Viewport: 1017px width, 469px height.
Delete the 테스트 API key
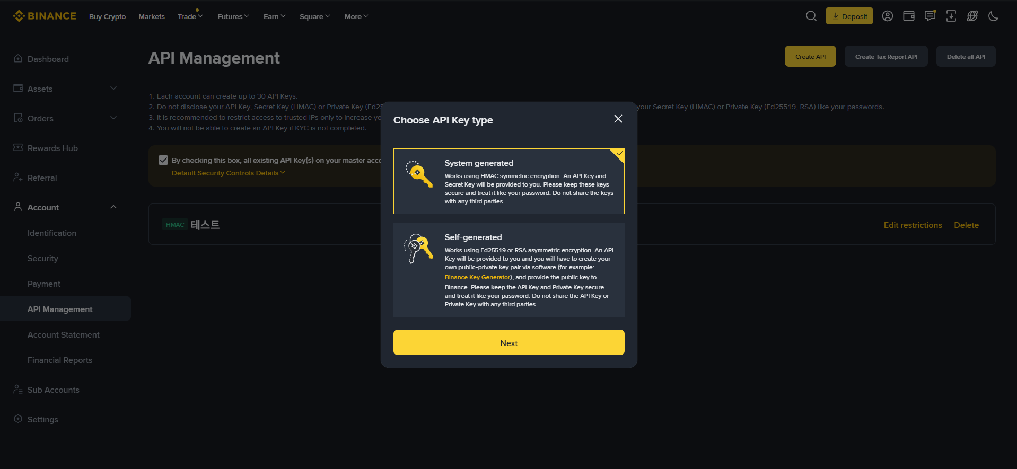[x=967, y=225]
